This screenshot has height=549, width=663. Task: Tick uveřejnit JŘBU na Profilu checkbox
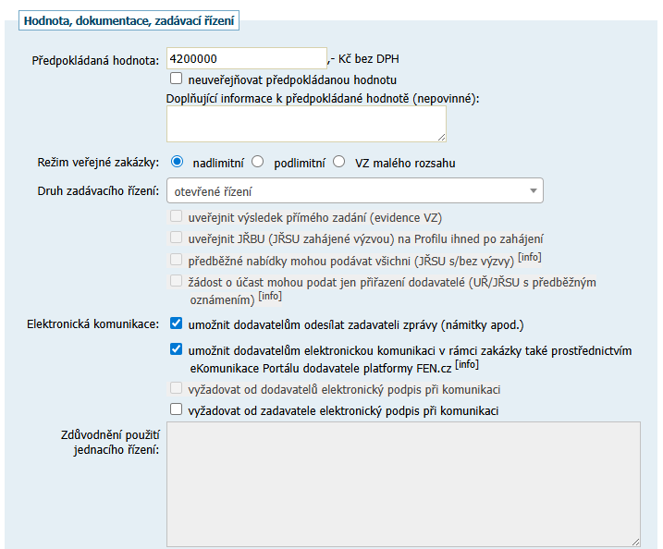pyautogui.click(x=177, y=238)
